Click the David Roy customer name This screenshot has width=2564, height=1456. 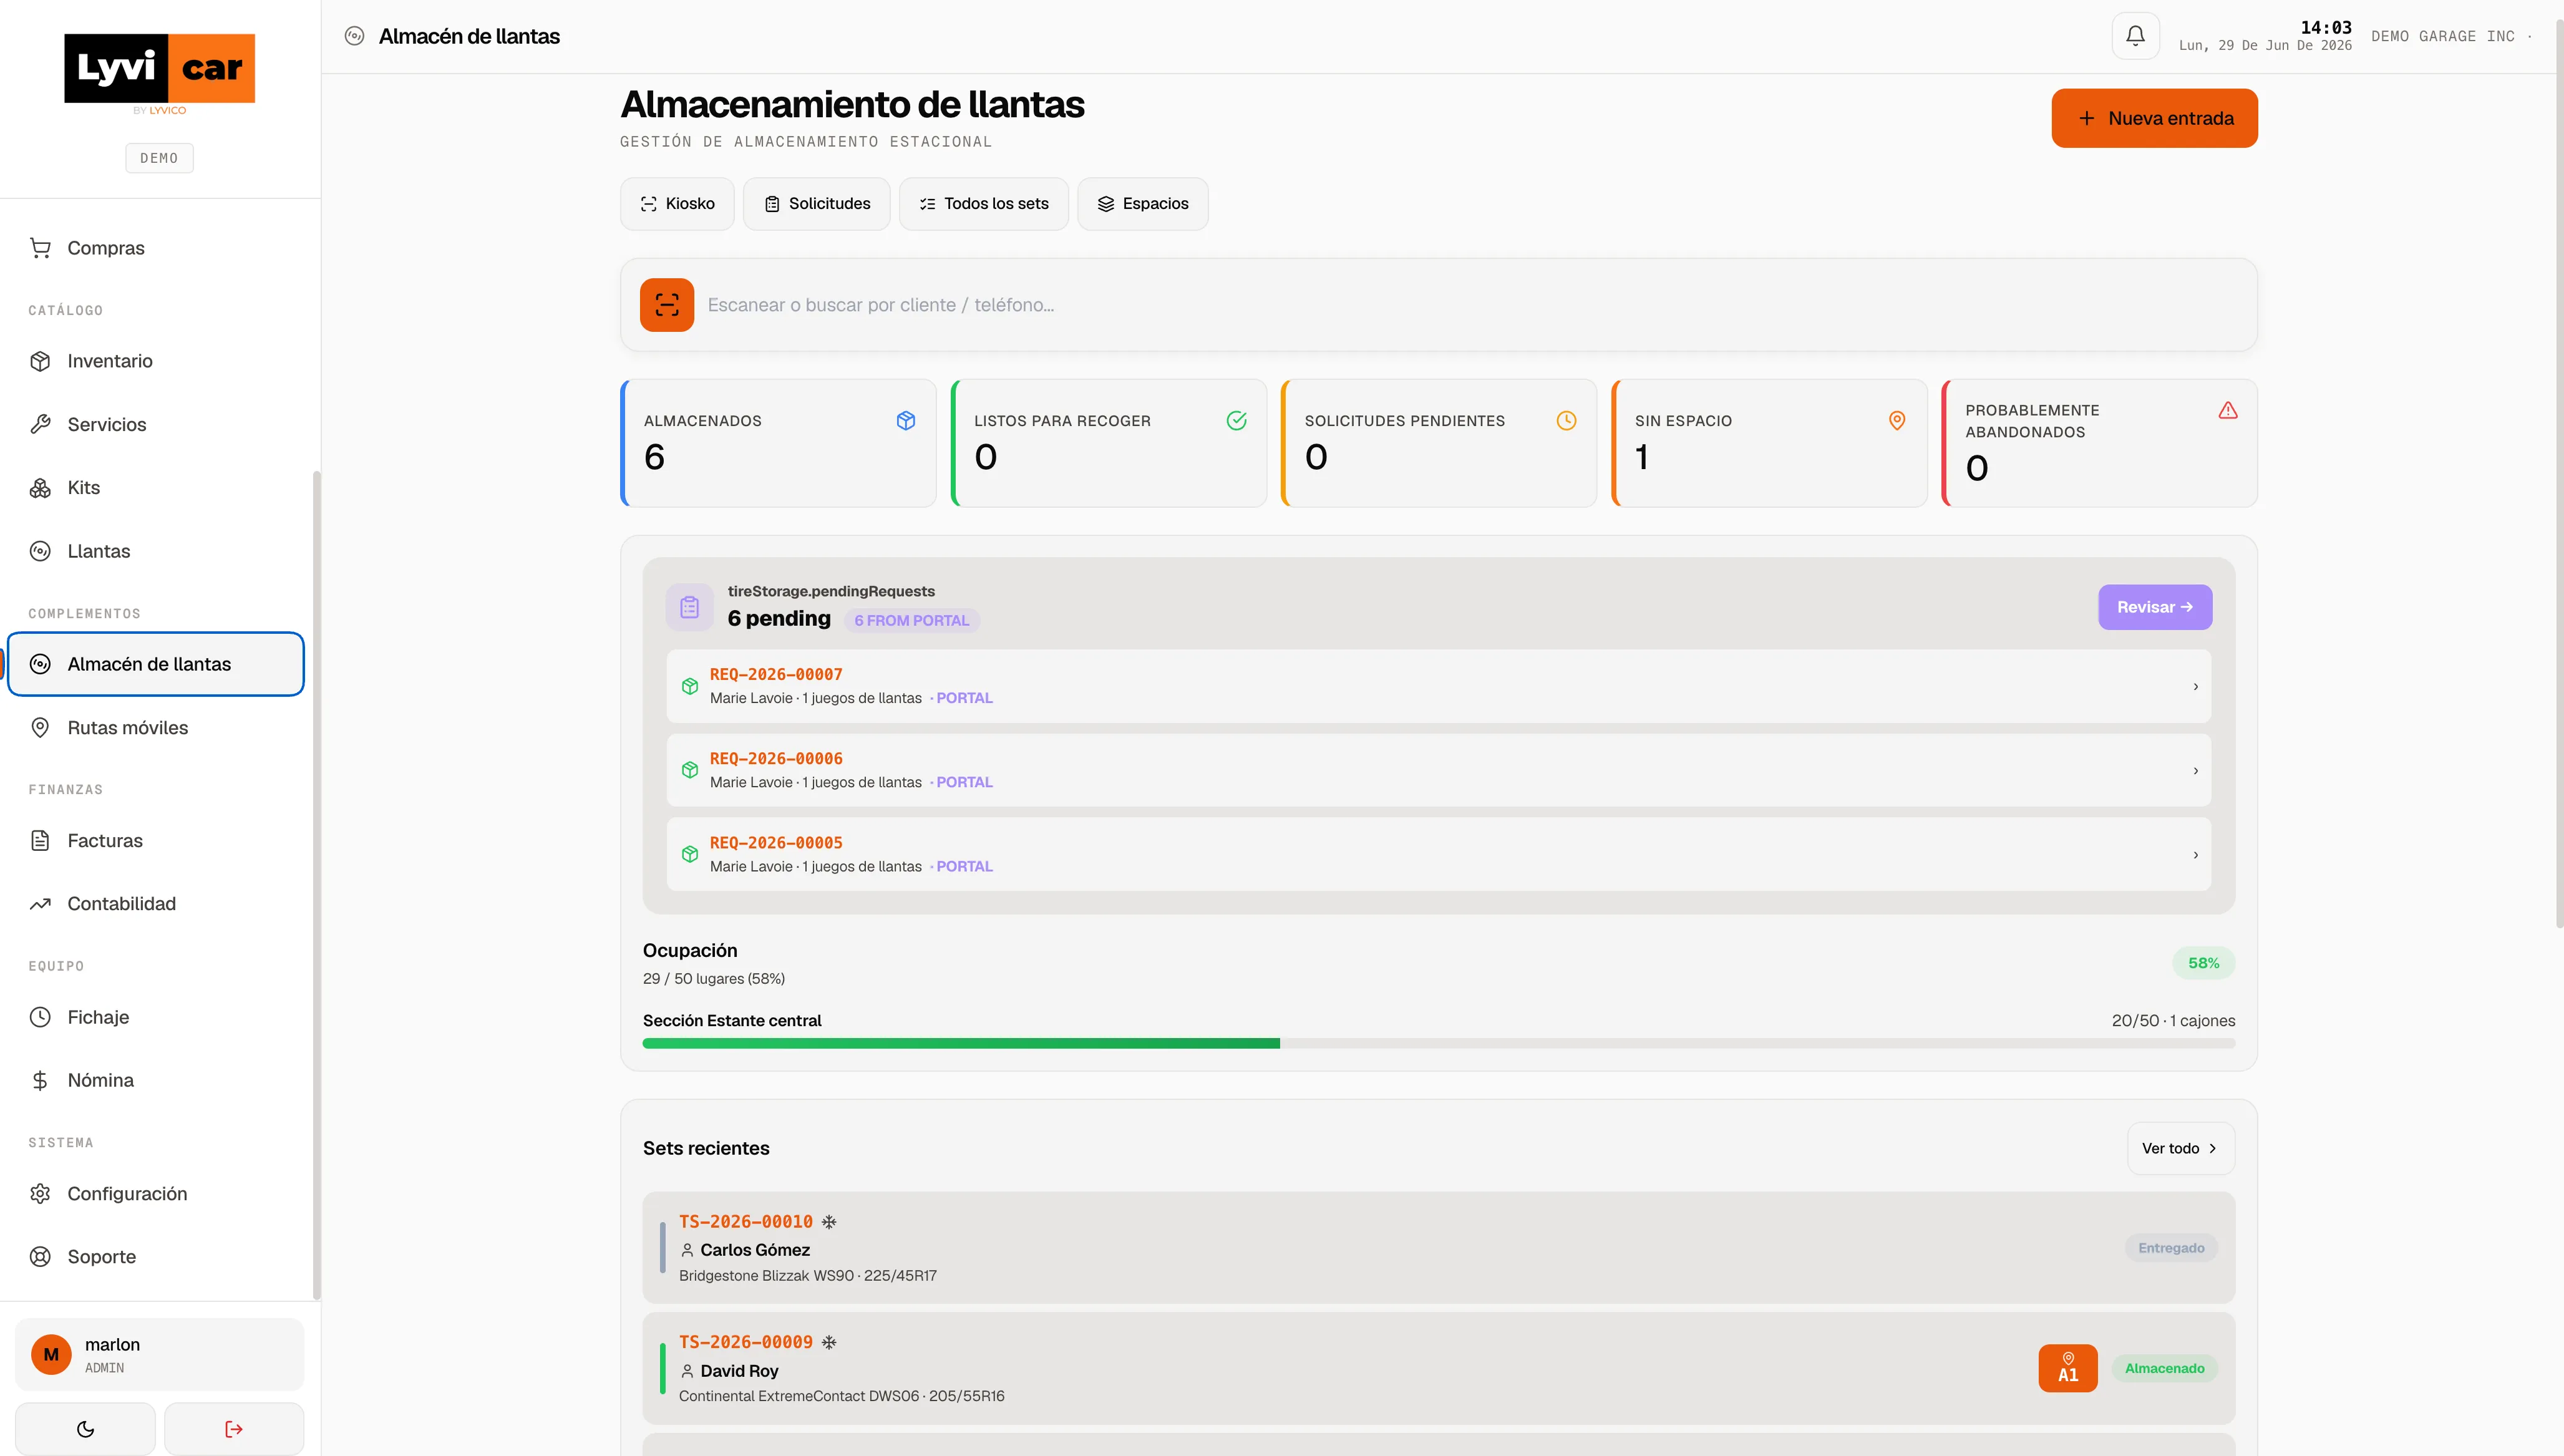739,1371
